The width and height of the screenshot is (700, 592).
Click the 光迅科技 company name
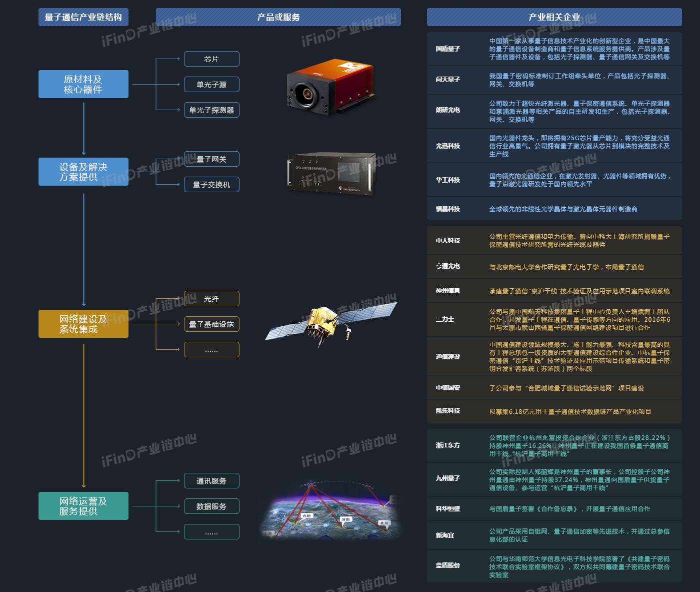447,146
